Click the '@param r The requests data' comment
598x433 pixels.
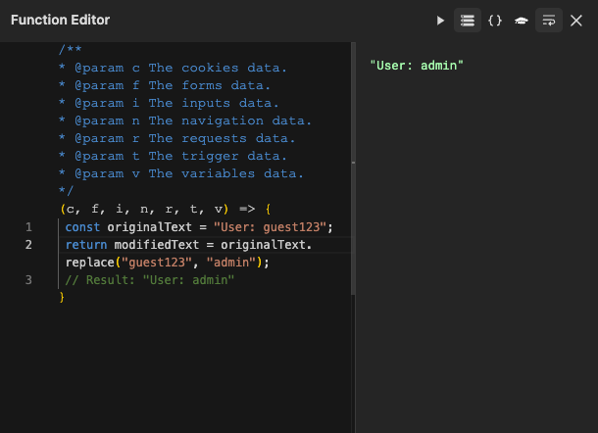pos(176,138)
